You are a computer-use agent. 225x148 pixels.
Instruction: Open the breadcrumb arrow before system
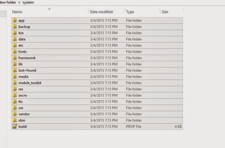pos(19,2)
